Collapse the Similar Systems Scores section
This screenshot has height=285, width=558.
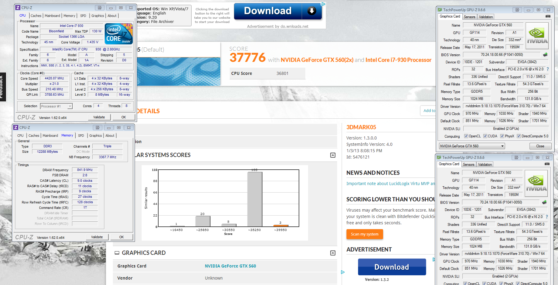[333, 155]
